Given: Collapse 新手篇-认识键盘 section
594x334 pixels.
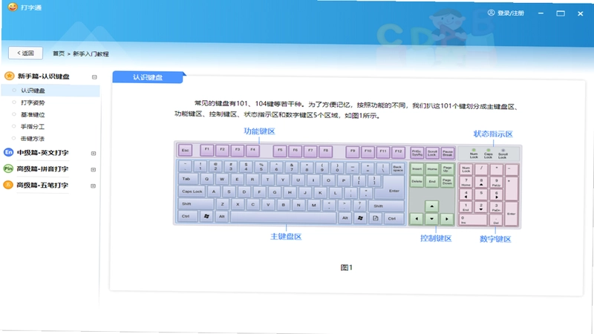Looking at the screenshot, I should pyautogui.click(x=94, y=77).
